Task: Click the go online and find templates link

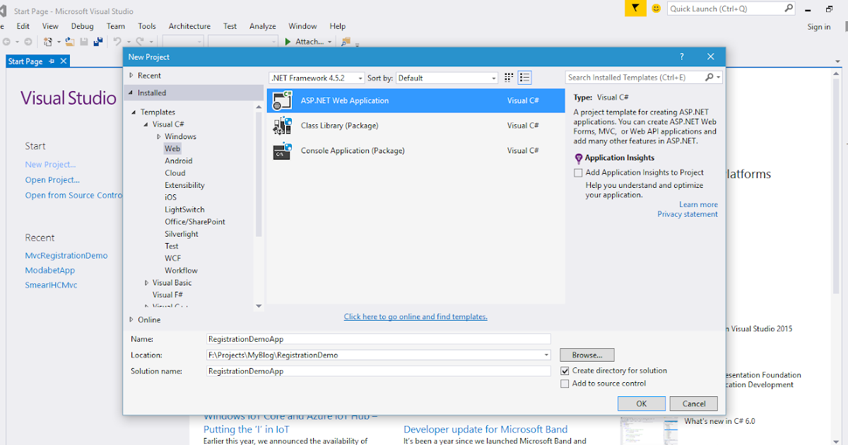Action: (x=416, y=316)
